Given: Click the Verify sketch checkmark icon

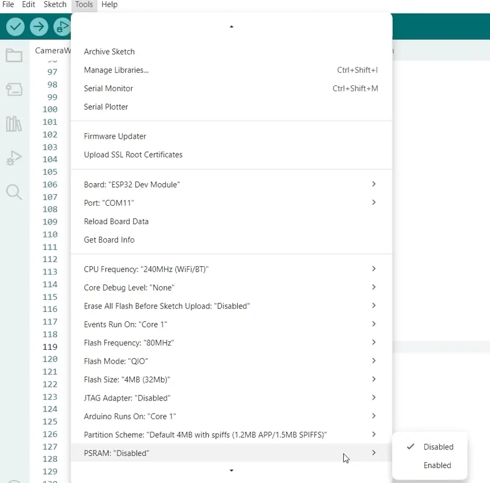Looking at the screenshot, I should coord(15,26).
